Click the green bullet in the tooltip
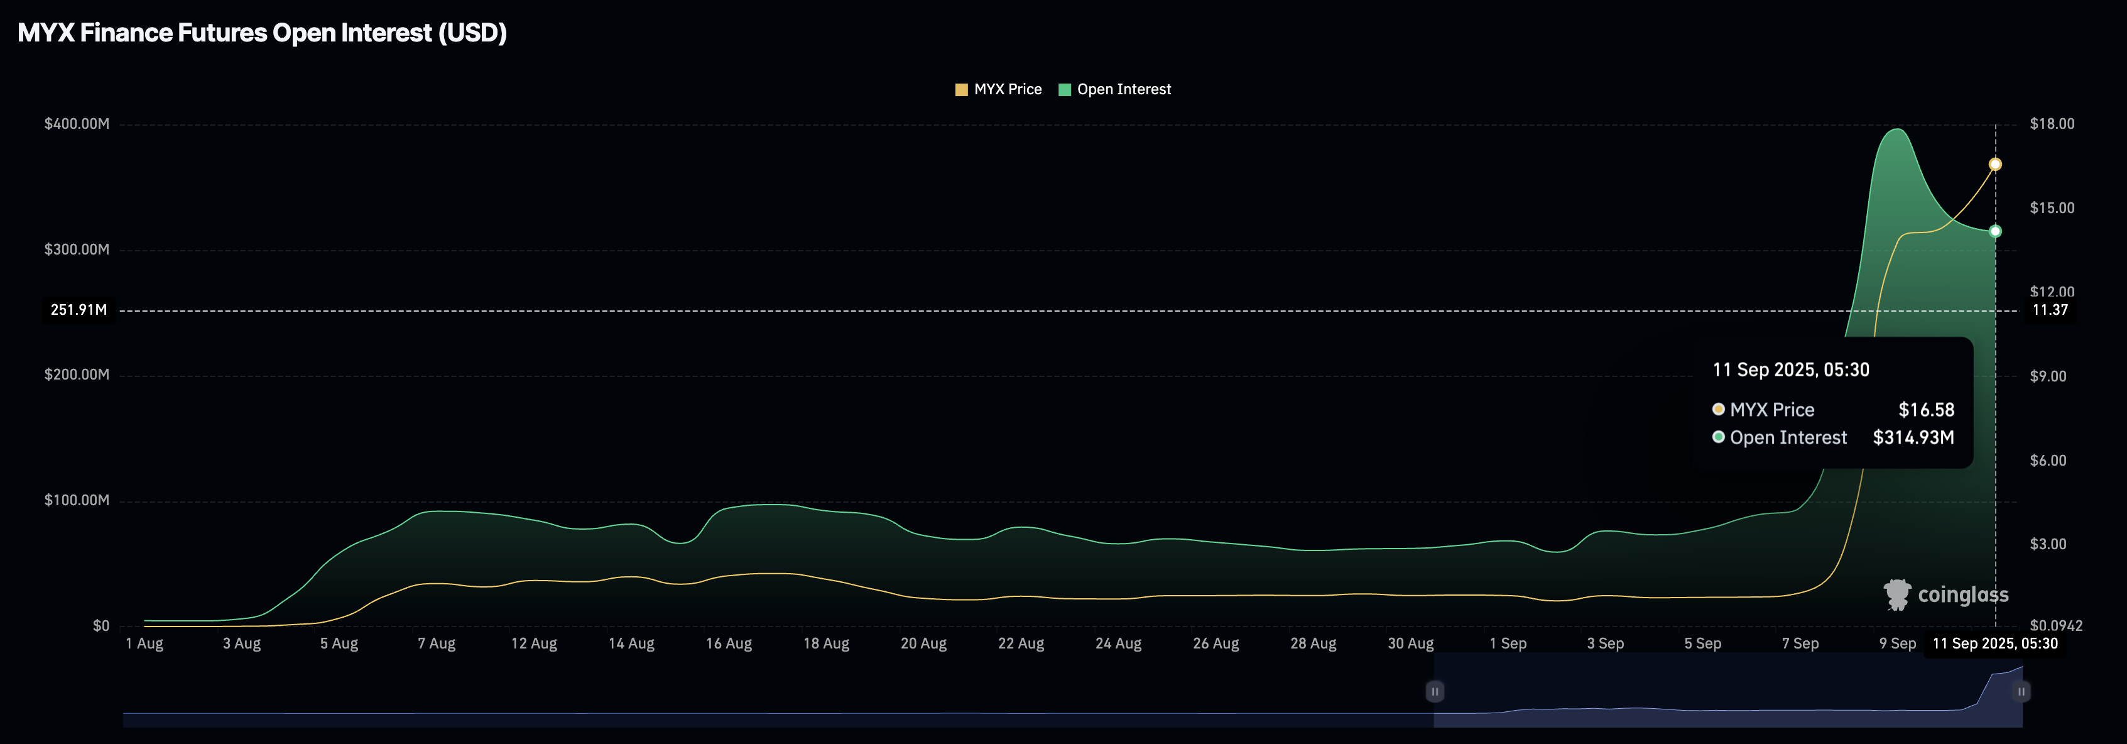Viewport: 2127px width, 744px height. point(1718,437)
